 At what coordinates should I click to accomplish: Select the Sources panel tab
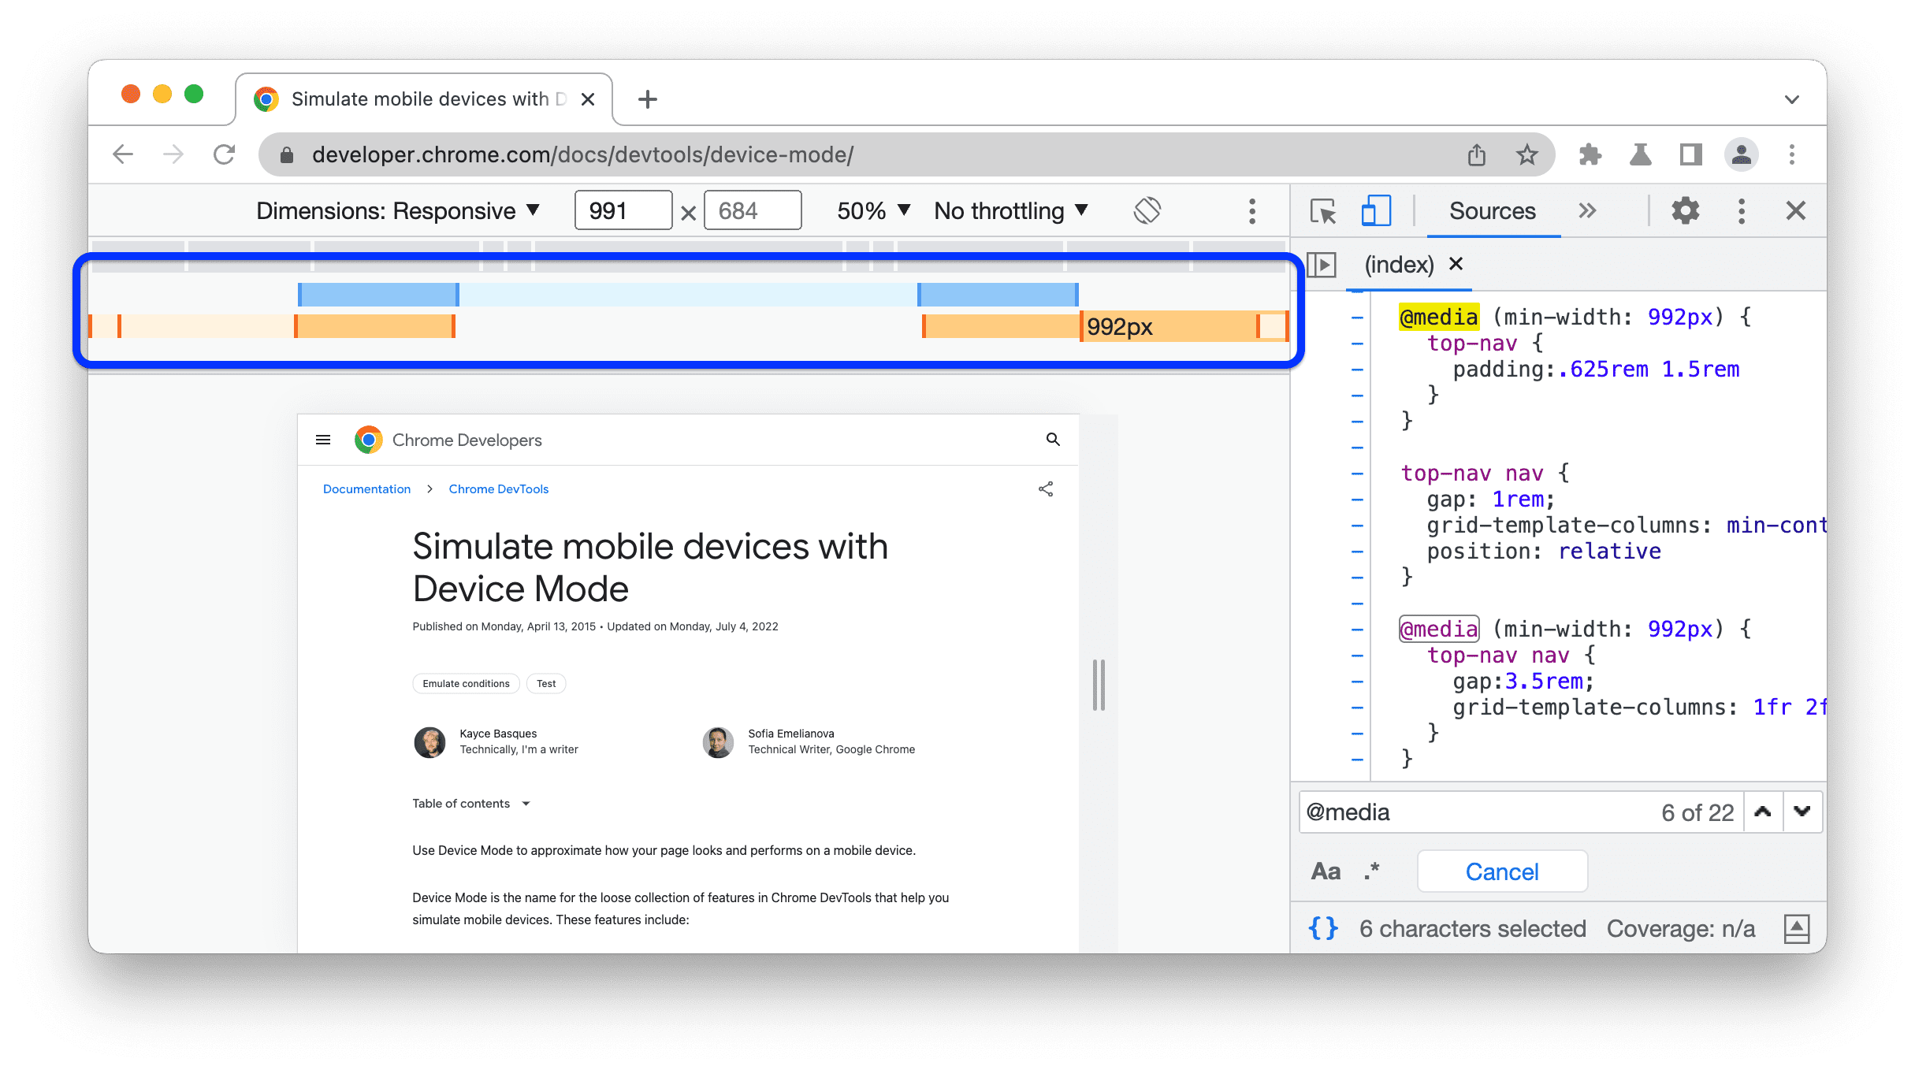tap(1489, 210)
